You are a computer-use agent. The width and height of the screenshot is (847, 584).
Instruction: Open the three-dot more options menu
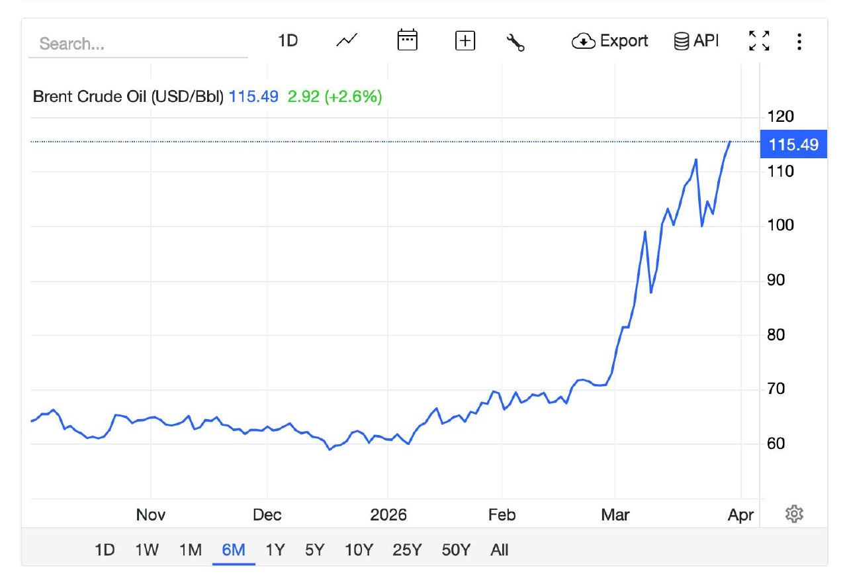click(x=799, y=42)
